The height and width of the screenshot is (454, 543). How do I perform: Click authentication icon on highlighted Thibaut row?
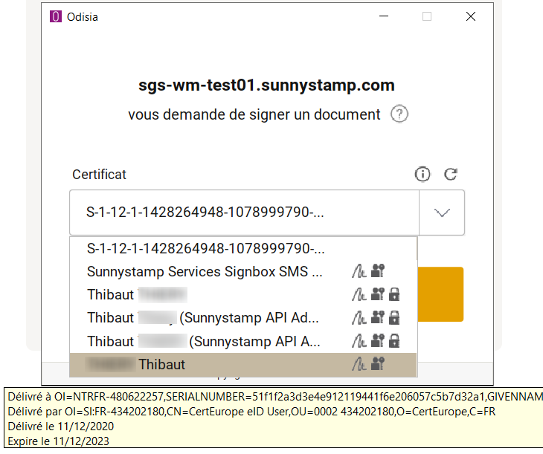click(x=377, y=364)
